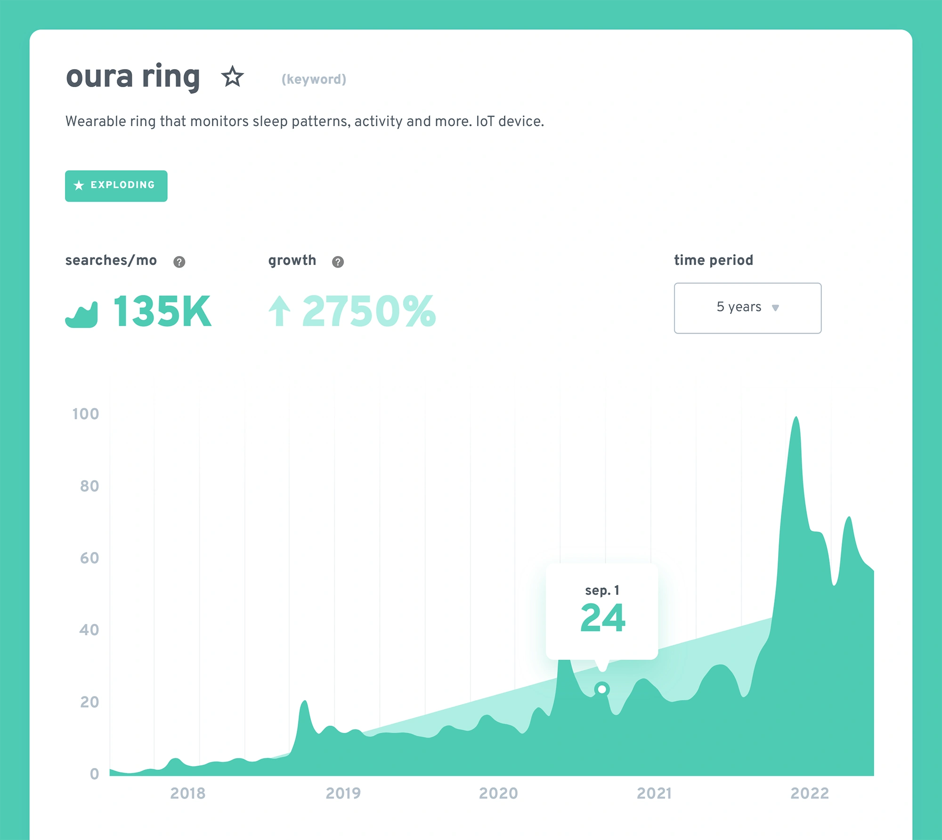This screenshot has height=840, width=942.
Task: Click the 2019 x-axis label
Action: point(343,793)
